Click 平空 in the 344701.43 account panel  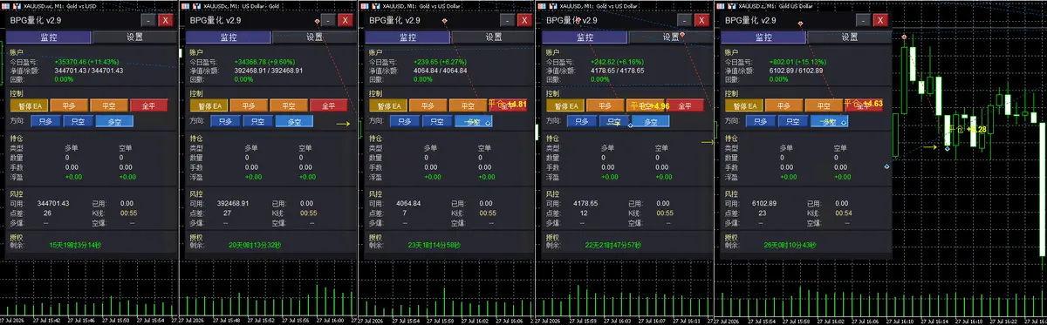[109, 105]
